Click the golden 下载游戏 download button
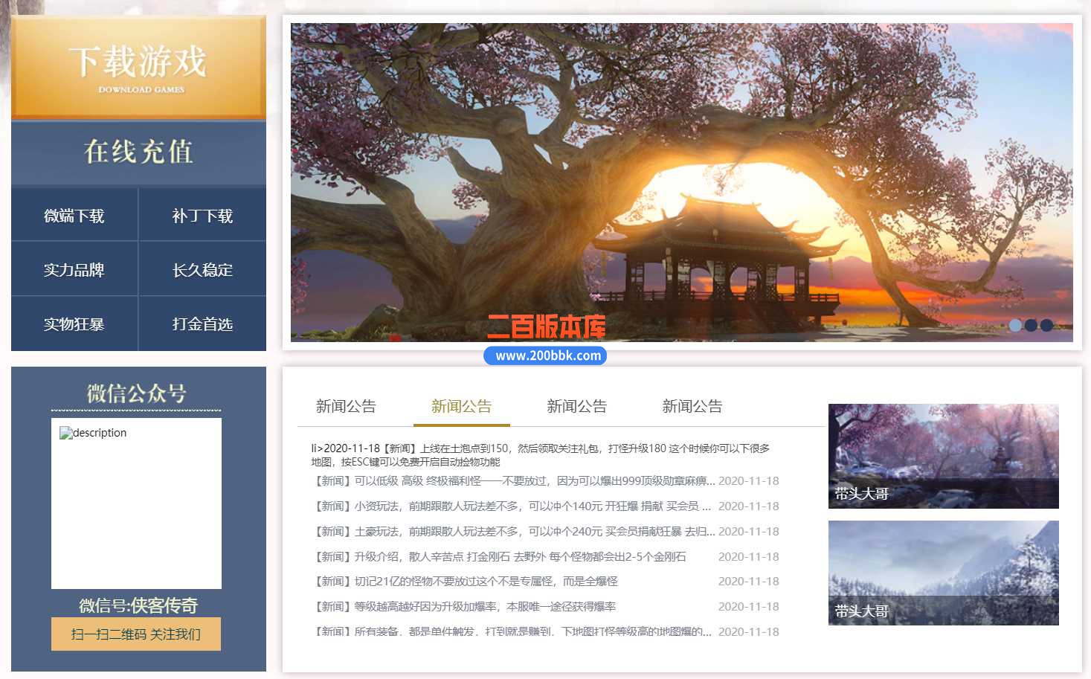The width and height of the screenshot is (1091, 679). coord(138,68)
